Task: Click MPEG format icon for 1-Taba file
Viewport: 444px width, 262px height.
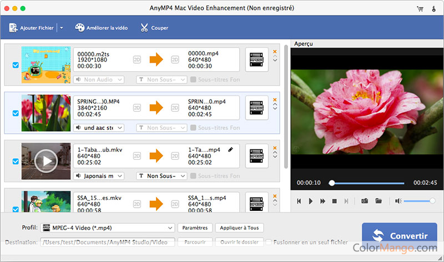Action: pos(256,156)
